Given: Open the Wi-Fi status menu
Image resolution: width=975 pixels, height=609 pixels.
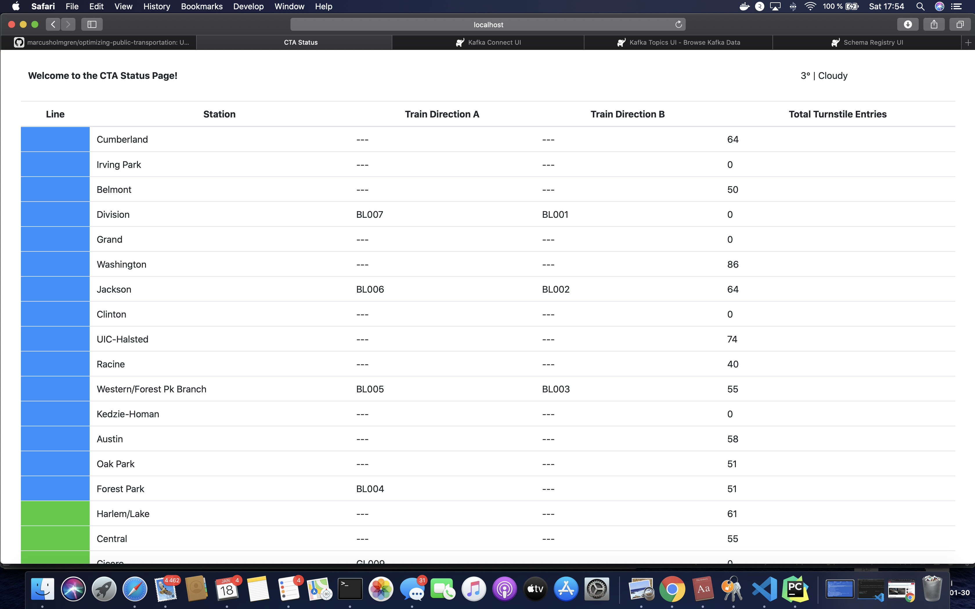Looking at the screenshot, I should [x=810, y=6].
